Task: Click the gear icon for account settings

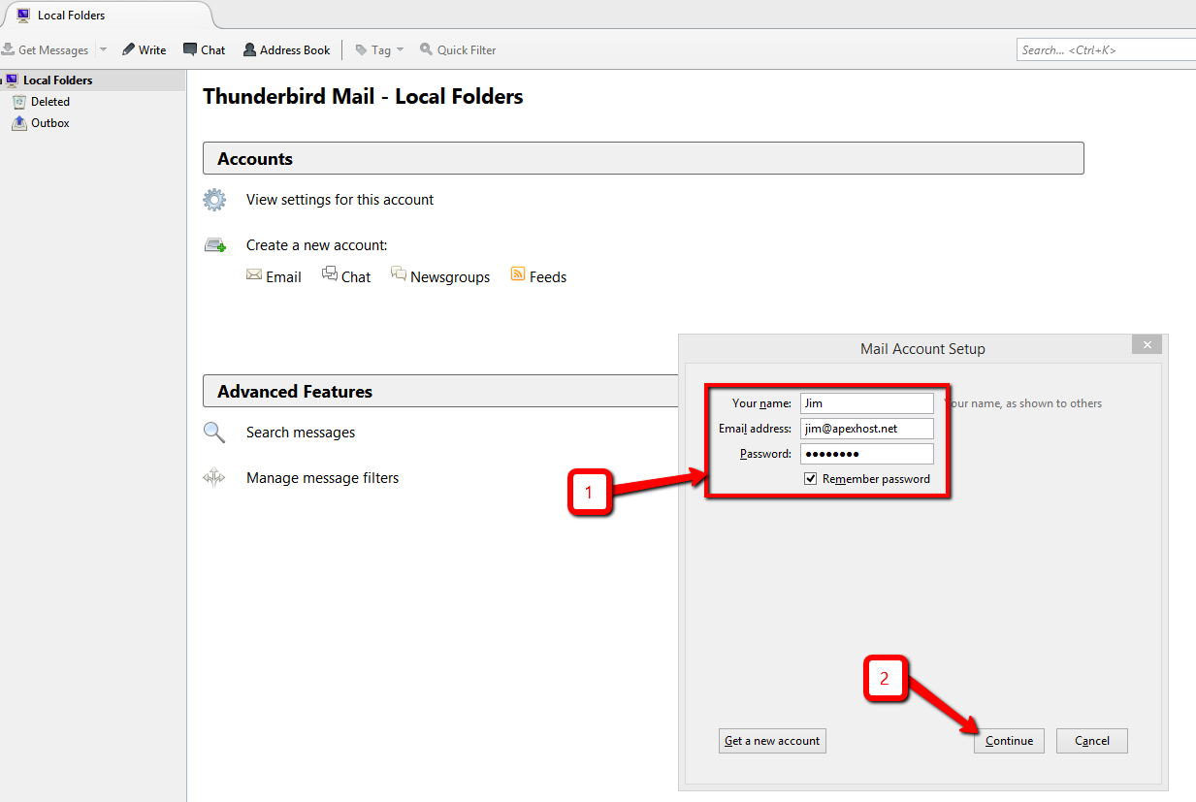Action: tap(213, 200)
